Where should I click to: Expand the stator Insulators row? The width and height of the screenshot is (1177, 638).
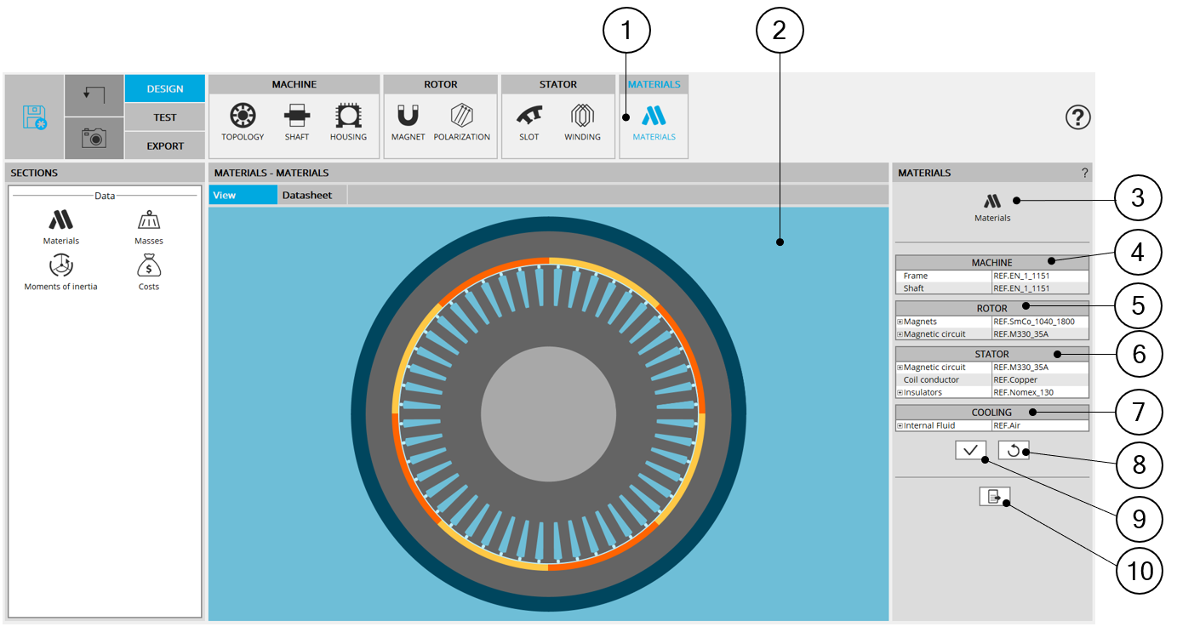(900, 392)
